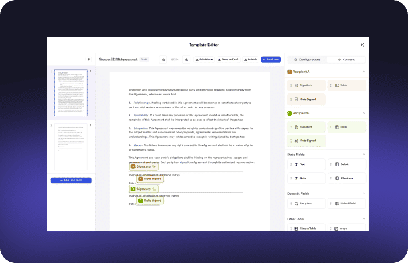
Task: Select Recipient B Signature field tile
Action: [x=306, y=127]
